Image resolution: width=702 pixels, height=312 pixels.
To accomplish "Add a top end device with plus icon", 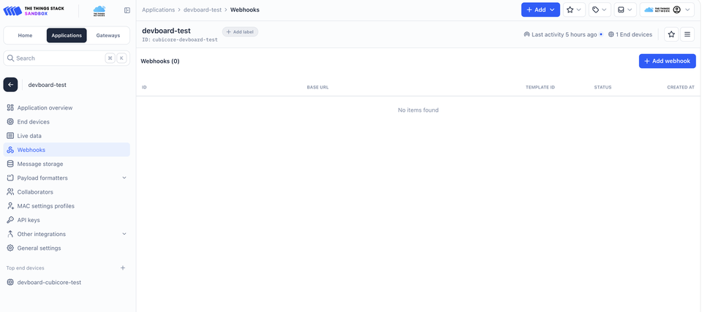I will click(123, 267).
